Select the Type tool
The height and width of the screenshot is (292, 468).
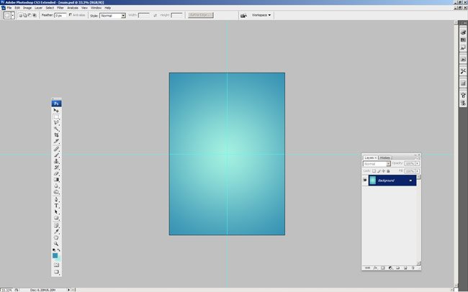[x=56, y=206]
